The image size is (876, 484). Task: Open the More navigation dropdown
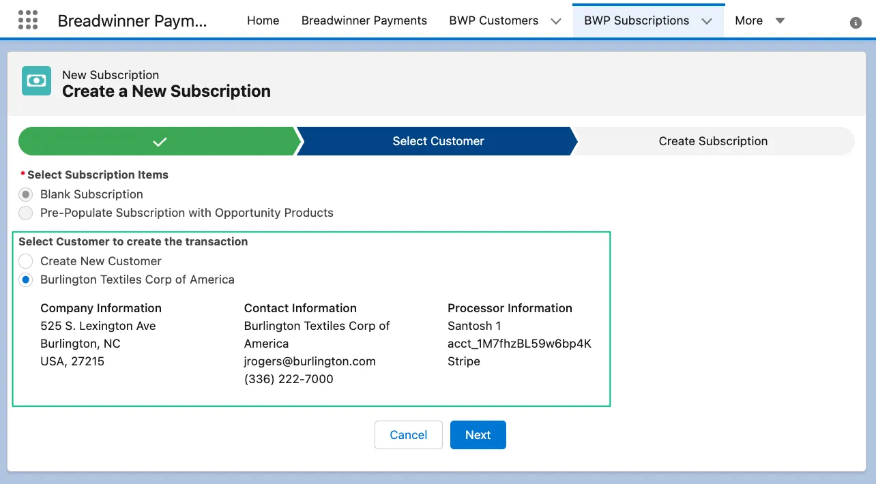(759, 20)
